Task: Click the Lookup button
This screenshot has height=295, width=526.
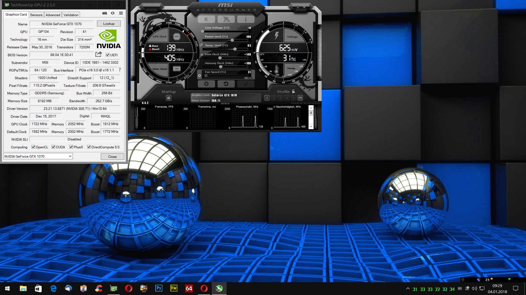Action: click(x=109, y=24)
